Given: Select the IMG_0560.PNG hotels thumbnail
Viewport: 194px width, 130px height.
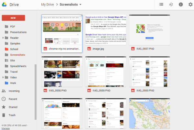Looking at the screenshot, I should click(x=150, y=72).
